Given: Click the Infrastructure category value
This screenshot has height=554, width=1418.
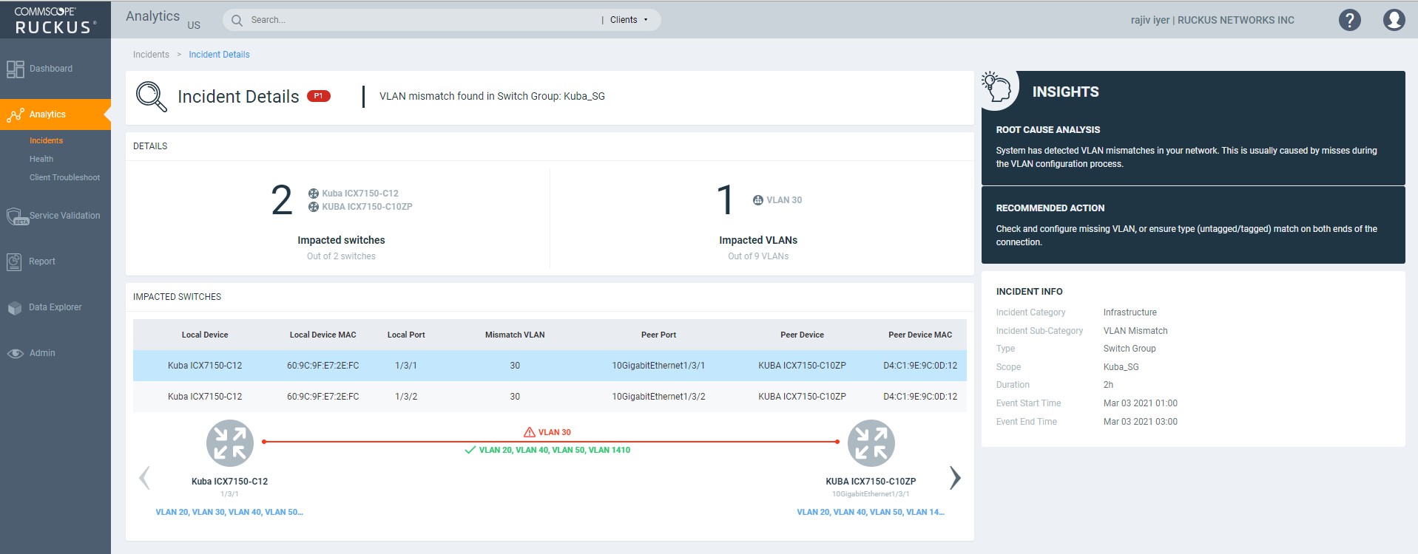Looking at the screenshot, I should (1130, 312).
